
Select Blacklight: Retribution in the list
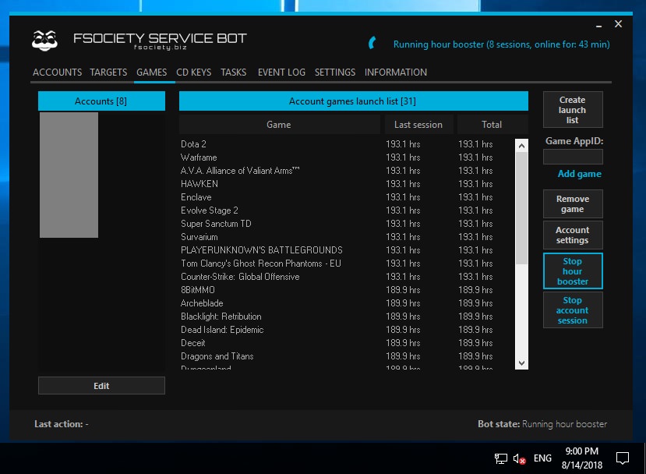[346, 317]
